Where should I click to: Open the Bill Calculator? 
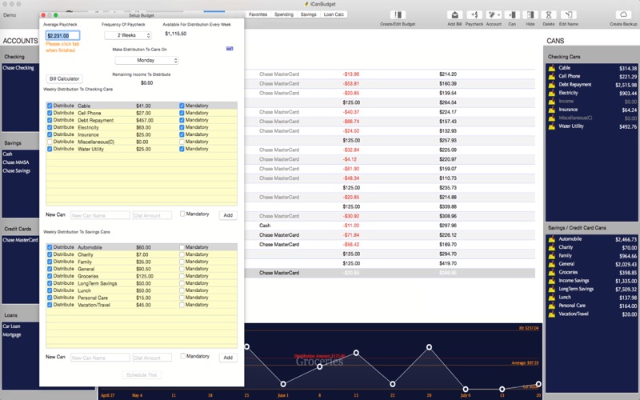(x=64, y=78)
